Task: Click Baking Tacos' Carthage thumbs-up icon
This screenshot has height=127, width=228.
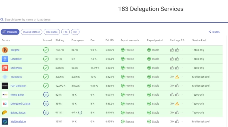Action: (x=177, y=113)
